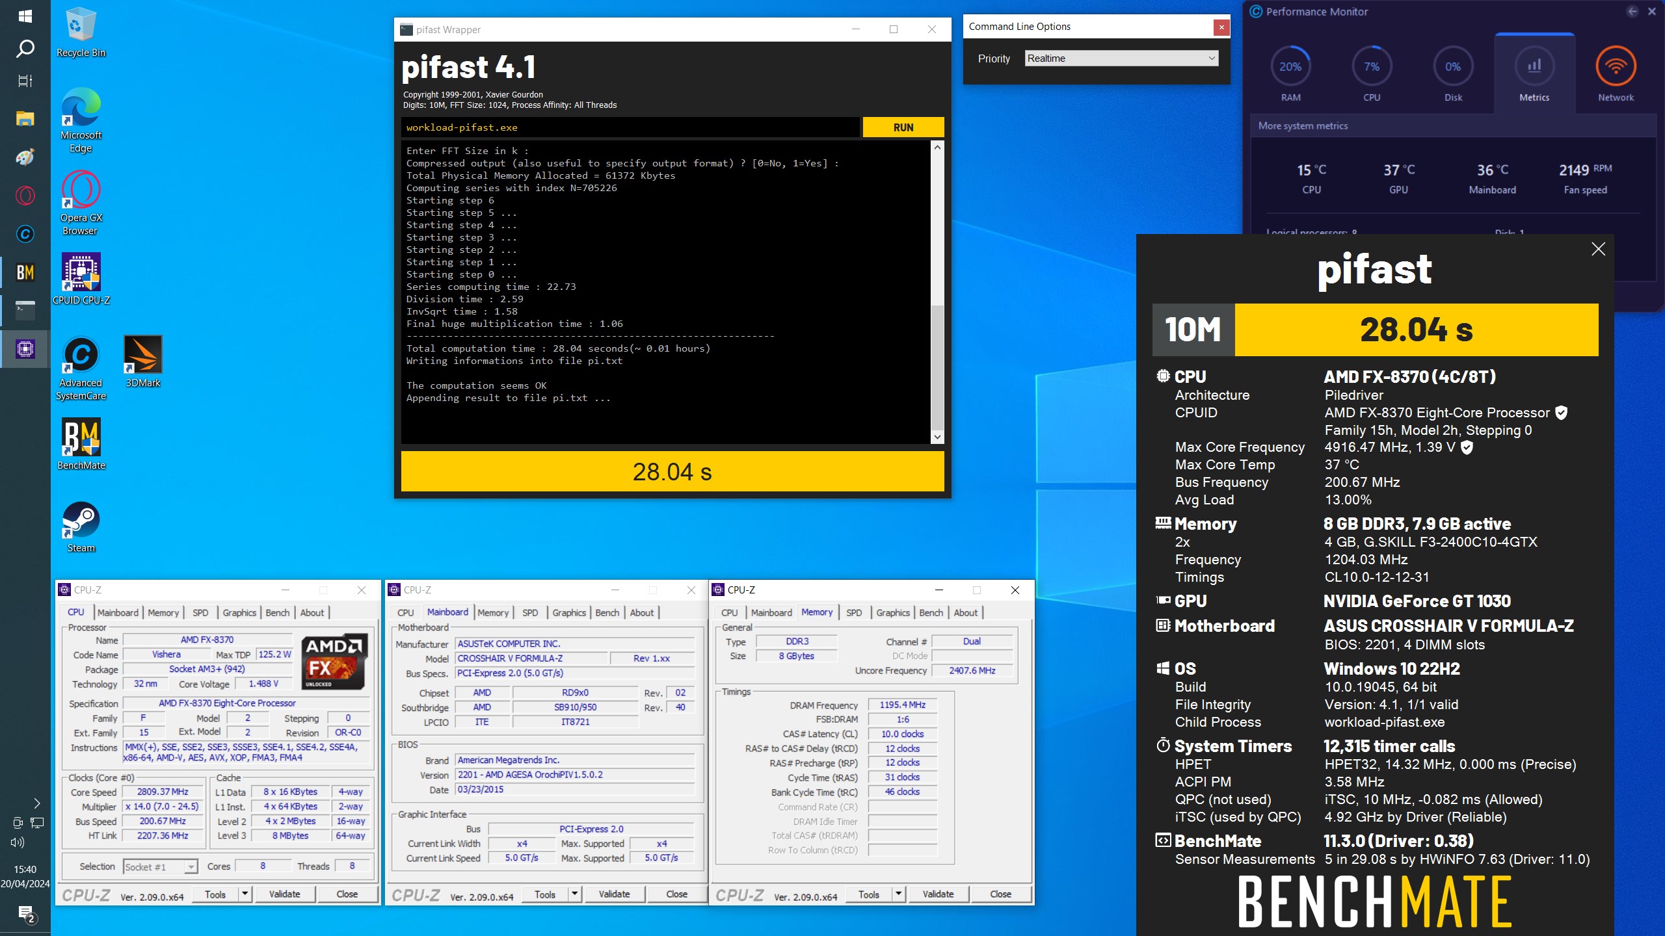Open taskbar search magnifier
Image resolution: width=1665 pixels, height=936 pixels.
(x=25, y=49)
